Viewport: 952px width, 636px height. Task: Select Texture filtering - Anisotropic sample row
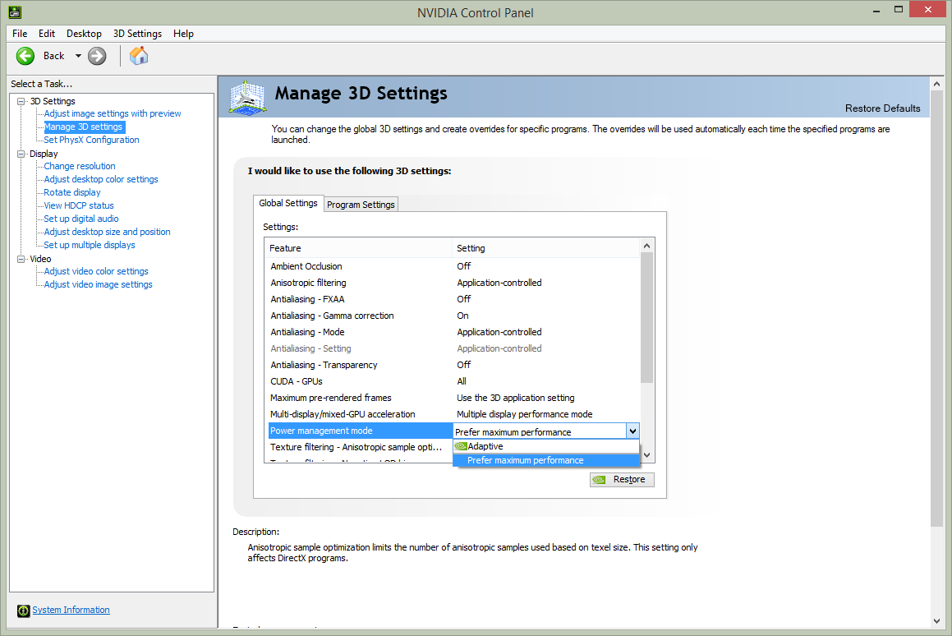pos(360,447)
